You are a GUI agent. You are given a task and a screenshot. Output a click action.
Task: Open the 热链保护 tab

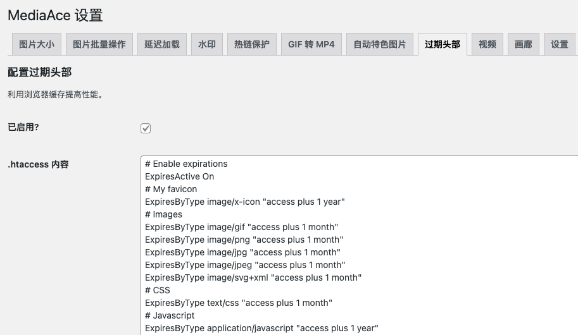pos(252,44)
